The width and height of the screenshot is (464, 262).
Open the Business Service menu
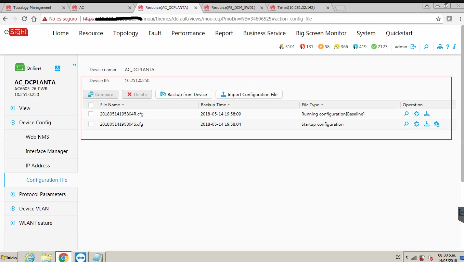point(265,33)
